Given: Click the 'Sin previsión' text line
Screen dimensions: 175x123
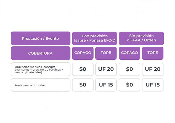Looking at the screenshot, I should click(x=141, y=36).
